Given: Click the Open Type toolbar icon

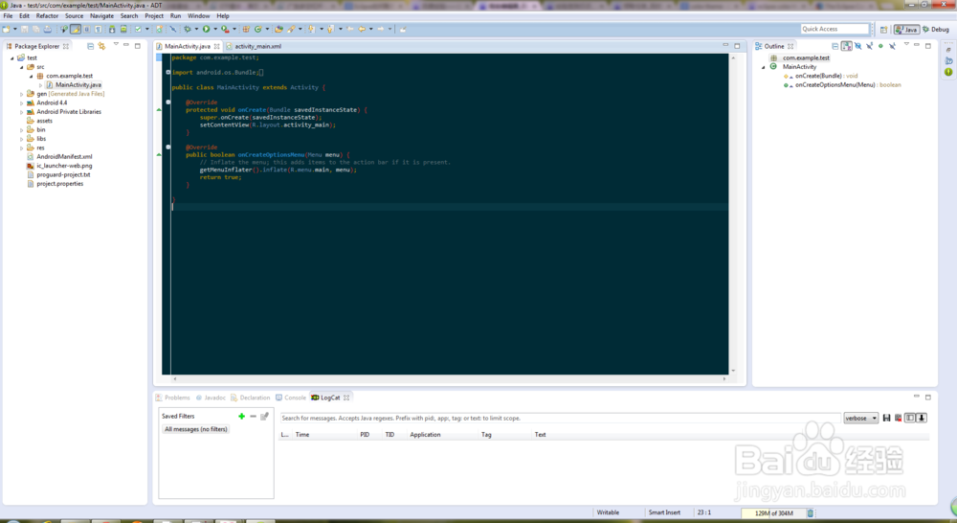Looking at the screenshot, I should (x=278, y=29).
